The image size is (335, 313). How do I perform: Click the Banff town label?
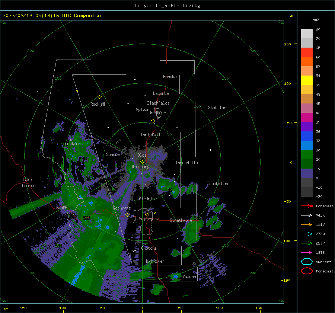[61, 207]
